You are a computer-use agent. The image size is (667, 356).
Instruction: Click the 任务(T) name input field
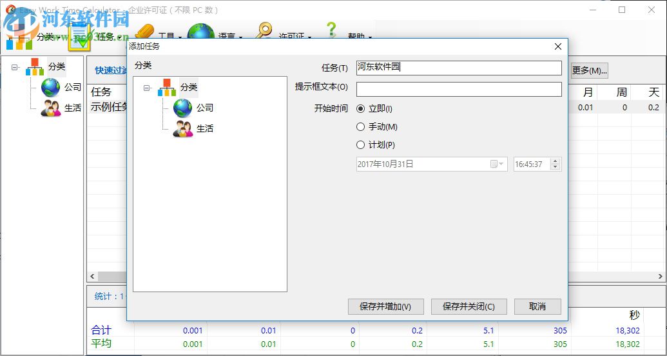pyautogui.click(x=459, y=68)
